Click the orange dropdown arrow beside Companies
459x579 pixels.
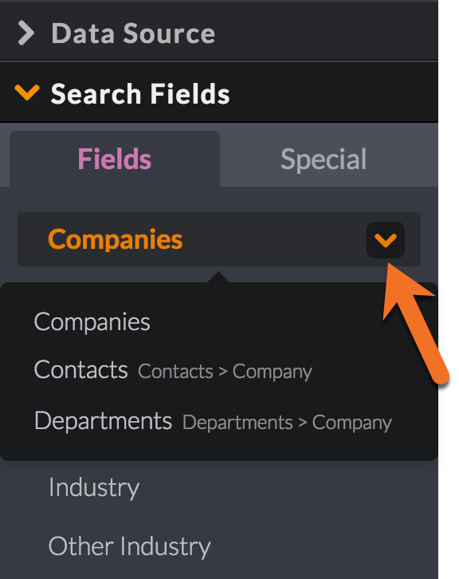pyautogui.click(x=386, y=240)
